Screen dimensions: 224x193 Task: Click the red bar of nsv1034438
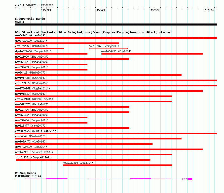(152, 54)
